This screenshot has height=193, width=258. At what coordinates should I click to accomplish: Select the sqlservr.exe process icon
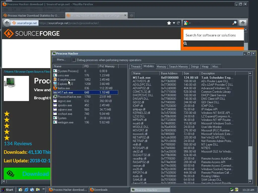(55, 109)
